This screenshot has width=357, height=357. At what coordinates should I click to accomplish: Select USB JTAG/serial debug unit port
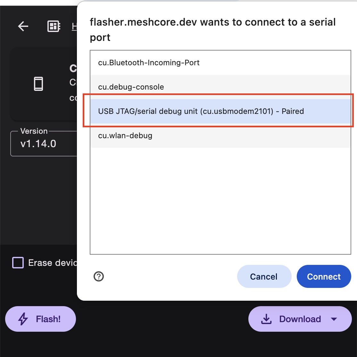click(x=201, y=111)
